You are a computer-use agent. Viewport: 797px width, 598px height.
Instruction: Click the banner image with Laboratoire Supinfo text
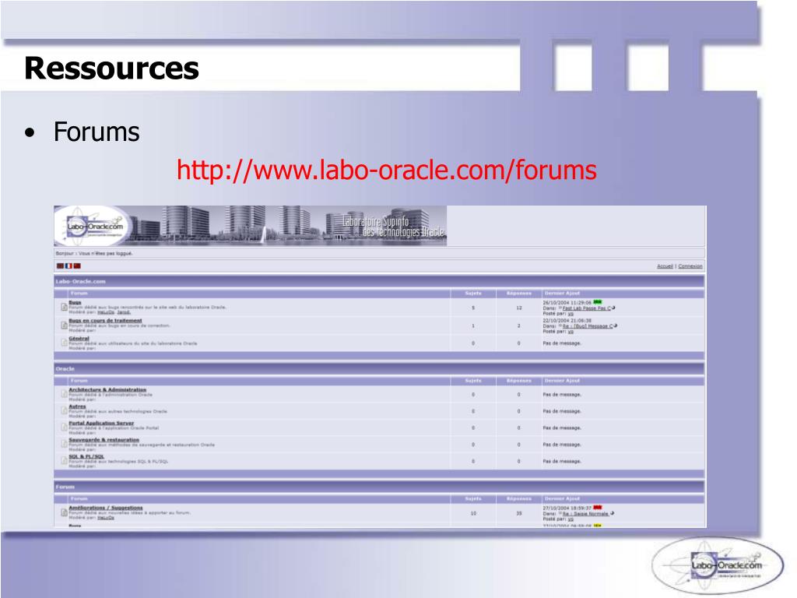[250, 226]
